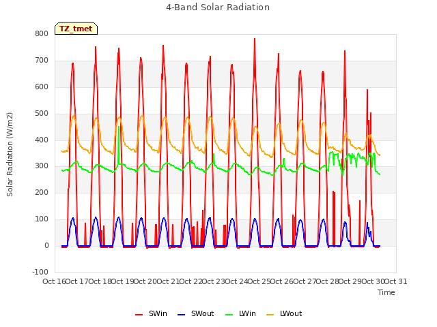This screenshot has height=327, width=437.
Task: Select the SWout legend label
Action: (202, 313)
